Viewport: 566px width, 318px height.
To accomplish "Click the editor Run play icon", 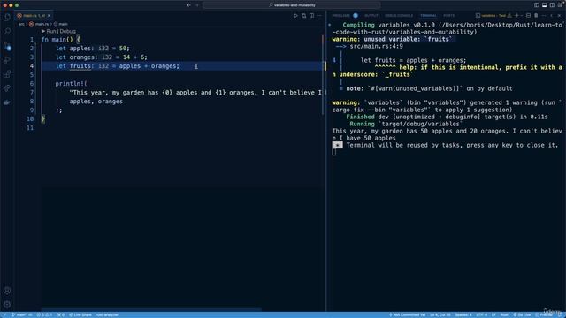I will tap(295, 16).
